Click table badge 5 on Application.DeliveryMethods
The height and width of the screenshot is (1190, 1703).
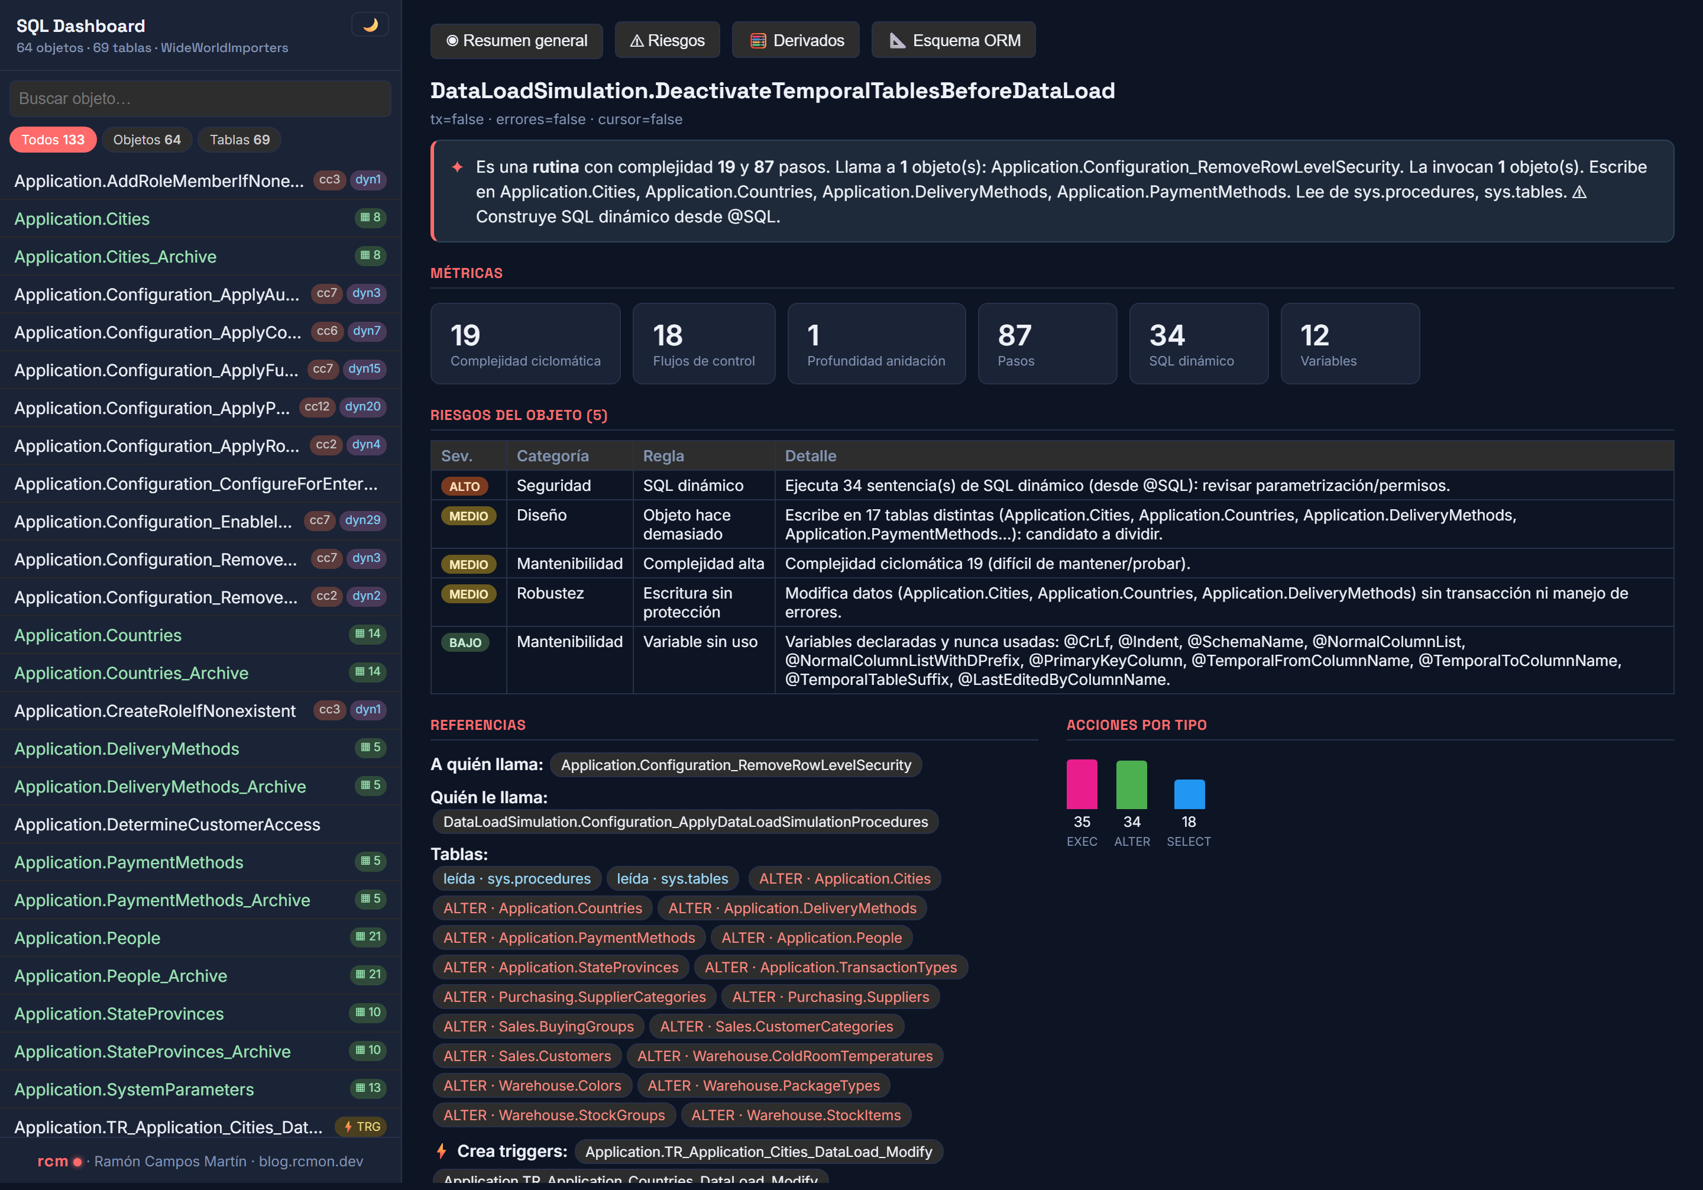point(371,747)
